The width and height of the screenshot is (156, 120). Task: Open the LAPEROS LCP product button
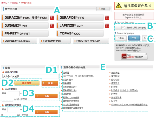click(x=80, y=25)
